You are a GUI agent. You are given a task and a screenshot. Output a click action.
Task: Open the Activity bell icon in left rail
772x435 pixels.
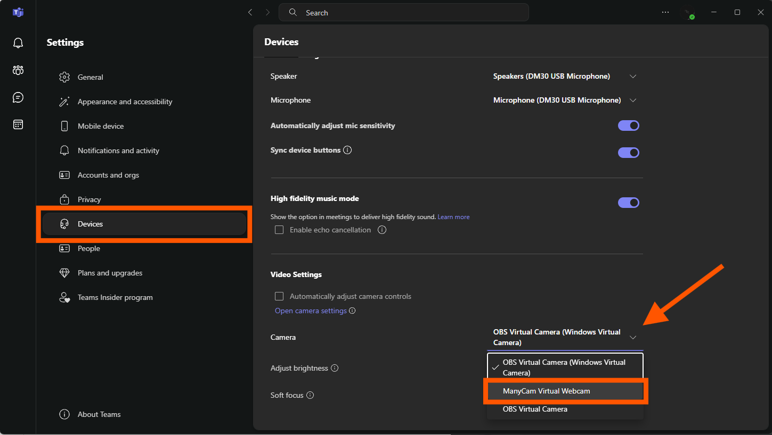18,43
